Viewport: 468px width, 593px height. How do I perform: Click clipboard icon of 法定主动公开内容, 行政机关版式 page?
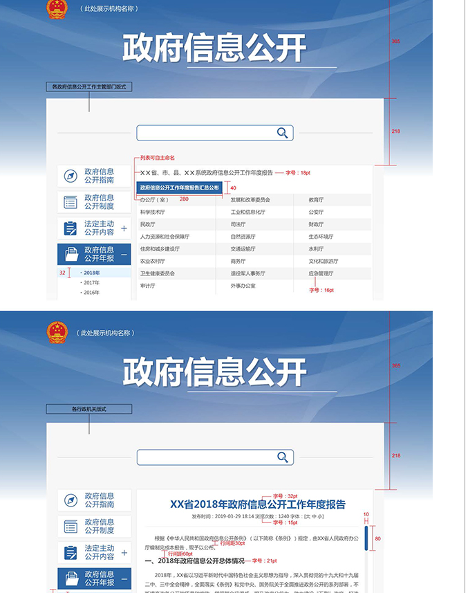[71, 553]
